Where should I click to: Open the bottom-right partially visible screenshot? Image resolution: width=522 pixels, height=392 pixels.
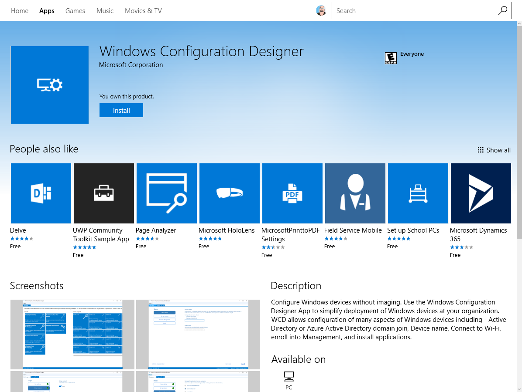pyautogui.click(x=198, y=382)
